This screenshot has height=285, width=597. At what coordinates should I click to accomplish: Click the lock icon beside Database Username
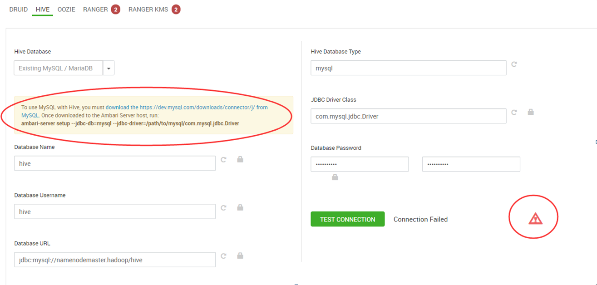[x=240, y=207]
